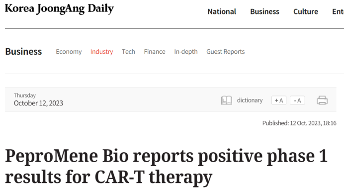
Task: Decrease font size with -A
Action: [x=297, y=100]
